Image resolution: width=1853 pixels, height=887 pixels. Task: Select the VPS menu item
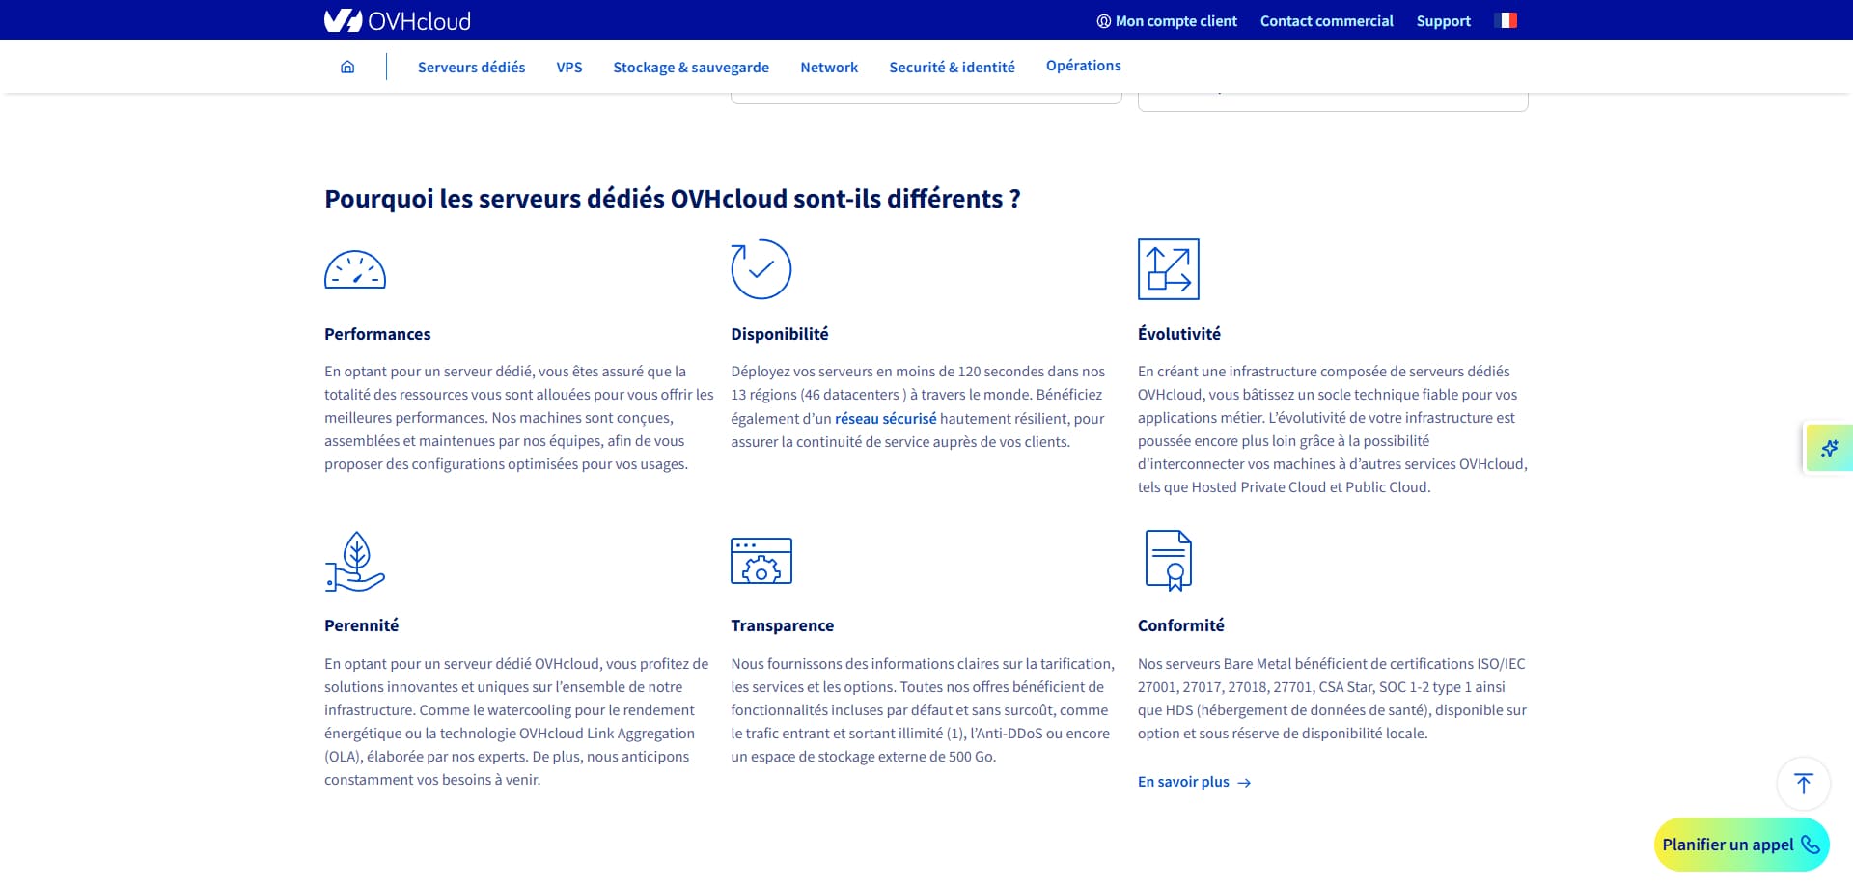(x=569, y=67)
